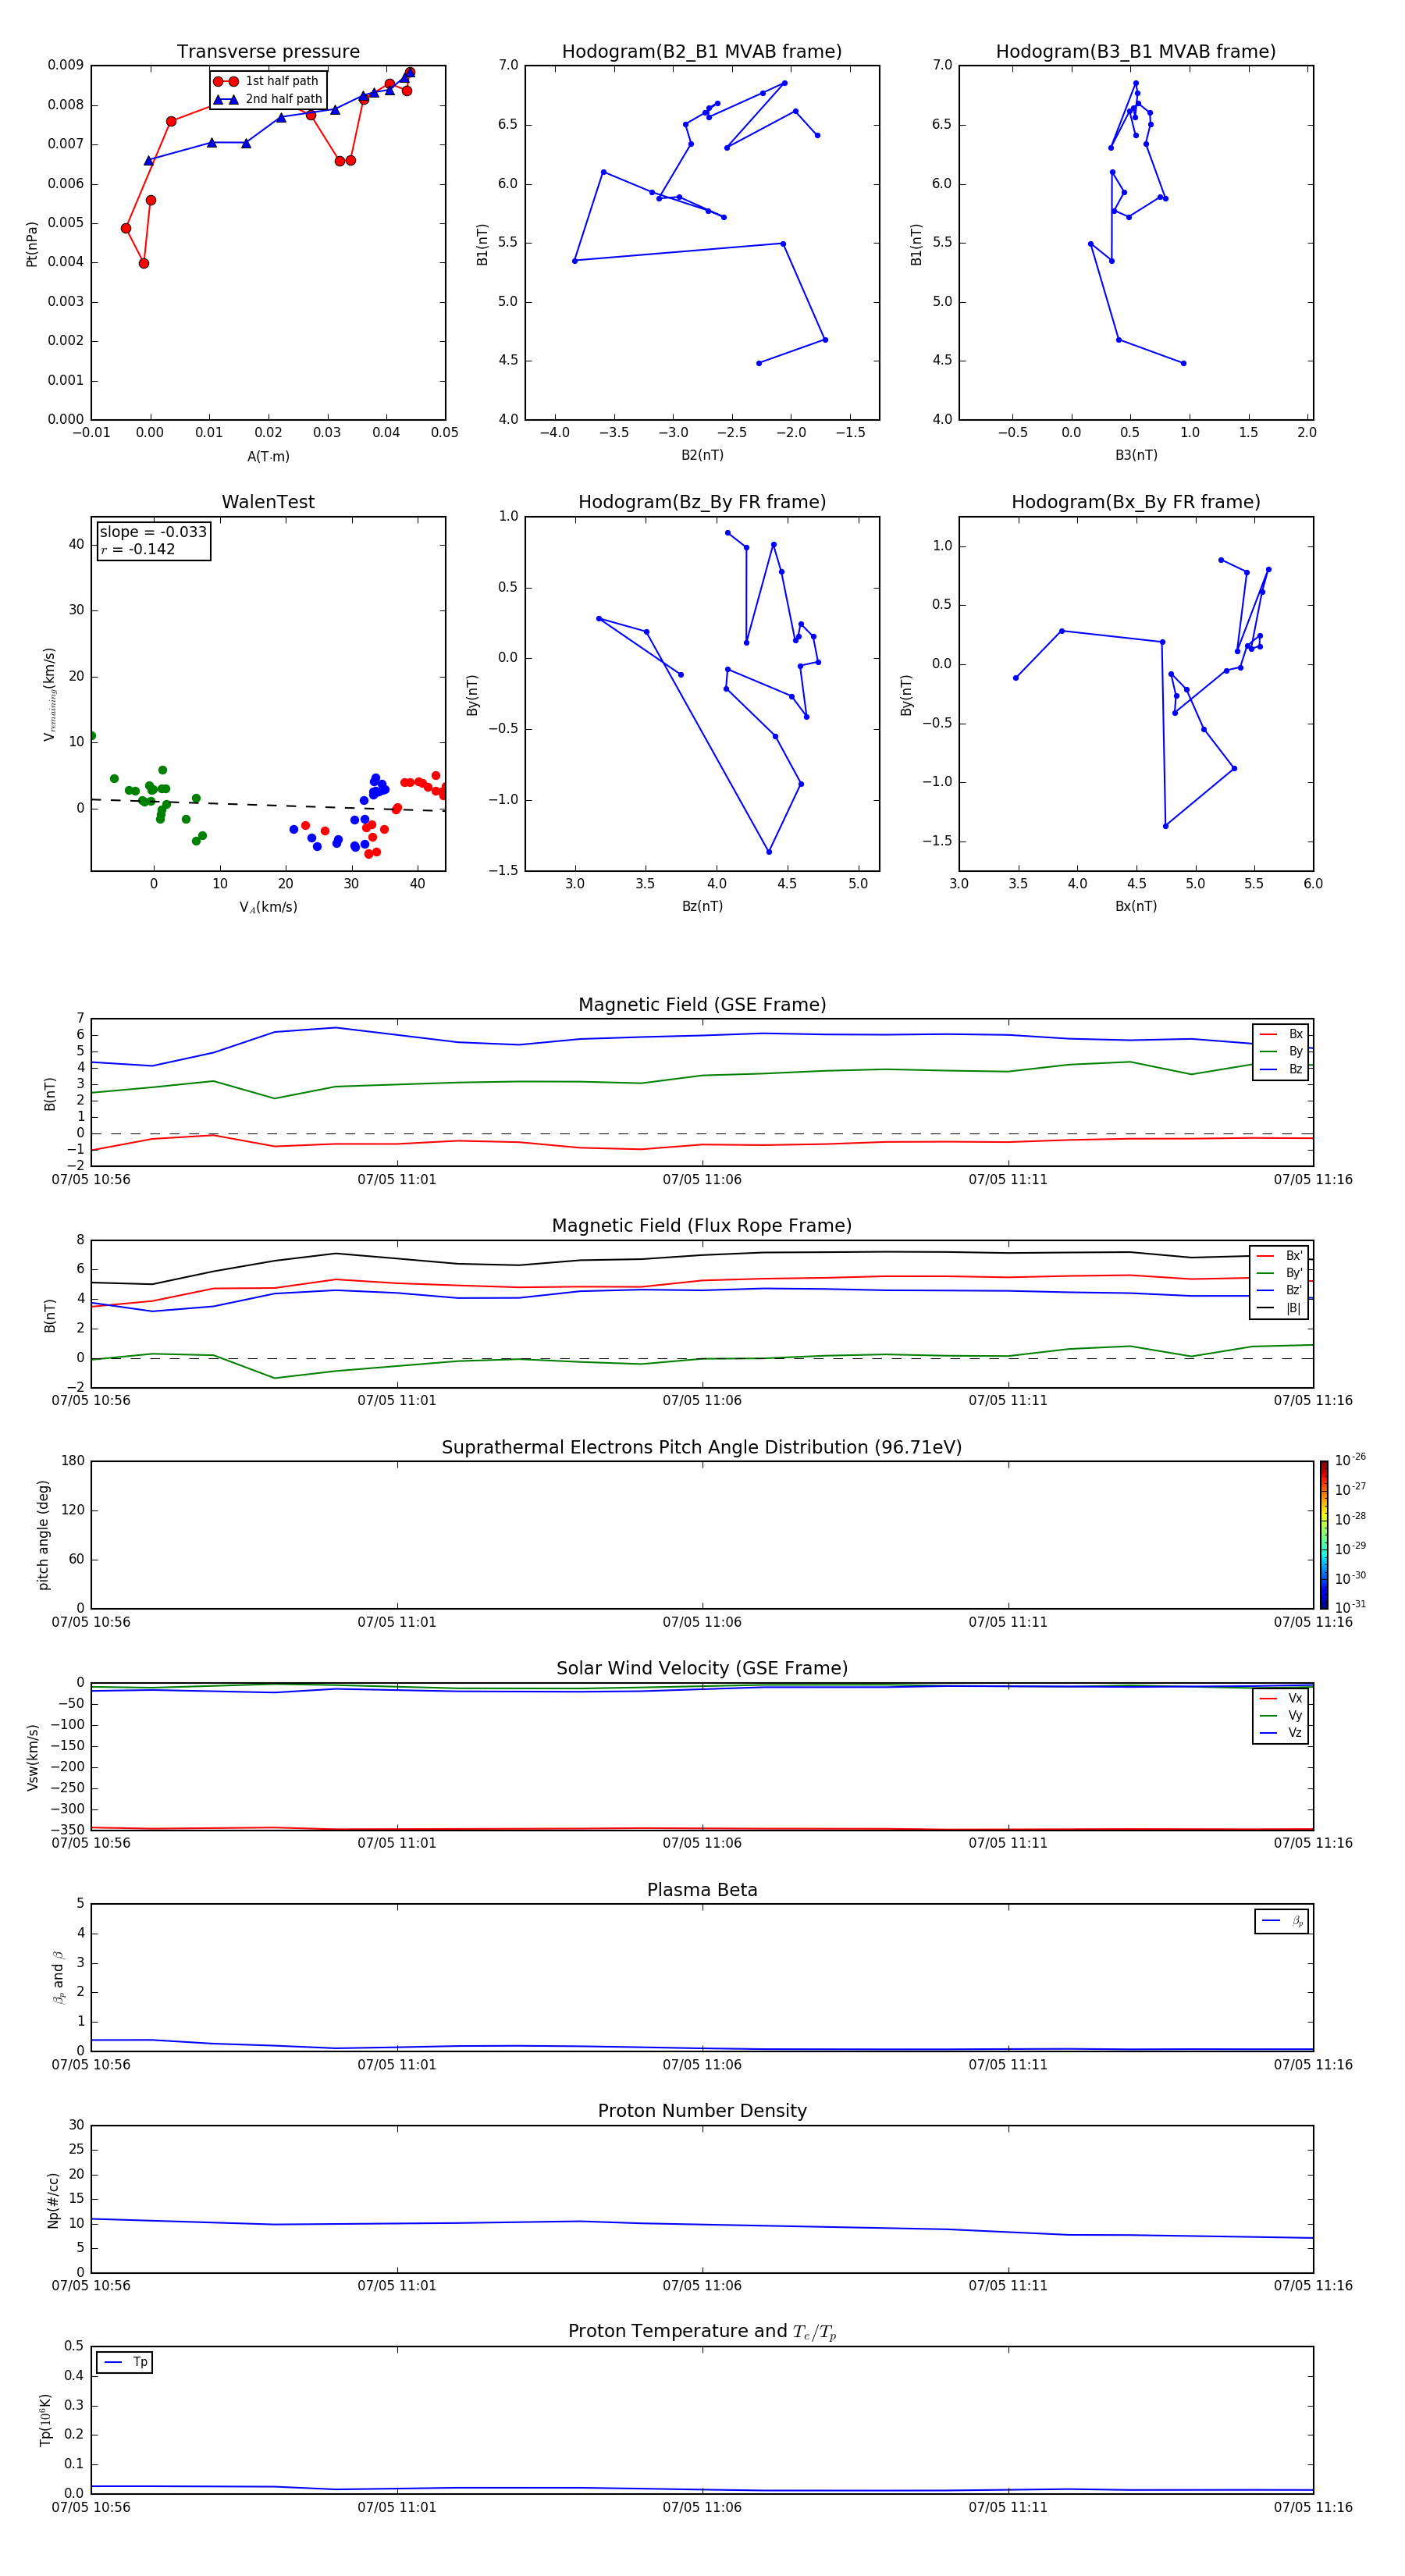Click the 'Transverse pressure' plot title
The height and width of the screenshot is (2576, 1405).
pos(268,52)
